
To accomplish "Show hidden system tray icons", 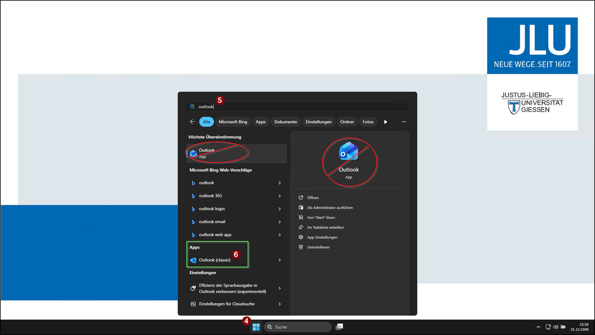I will click(x=538, y=327).
